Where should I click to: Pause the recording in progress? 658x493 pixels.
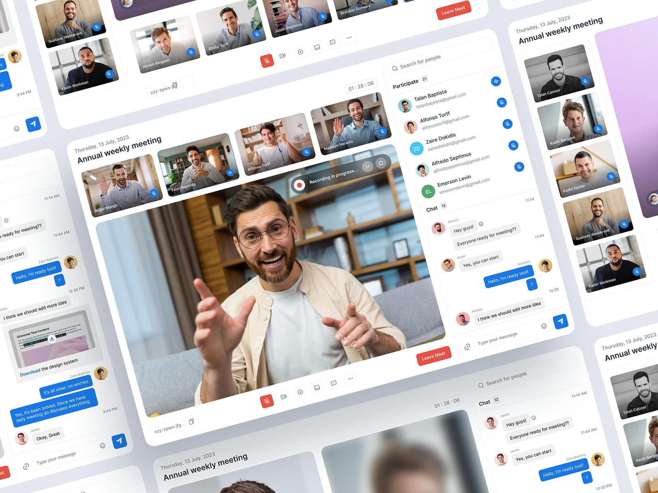[x=367, y=167]
